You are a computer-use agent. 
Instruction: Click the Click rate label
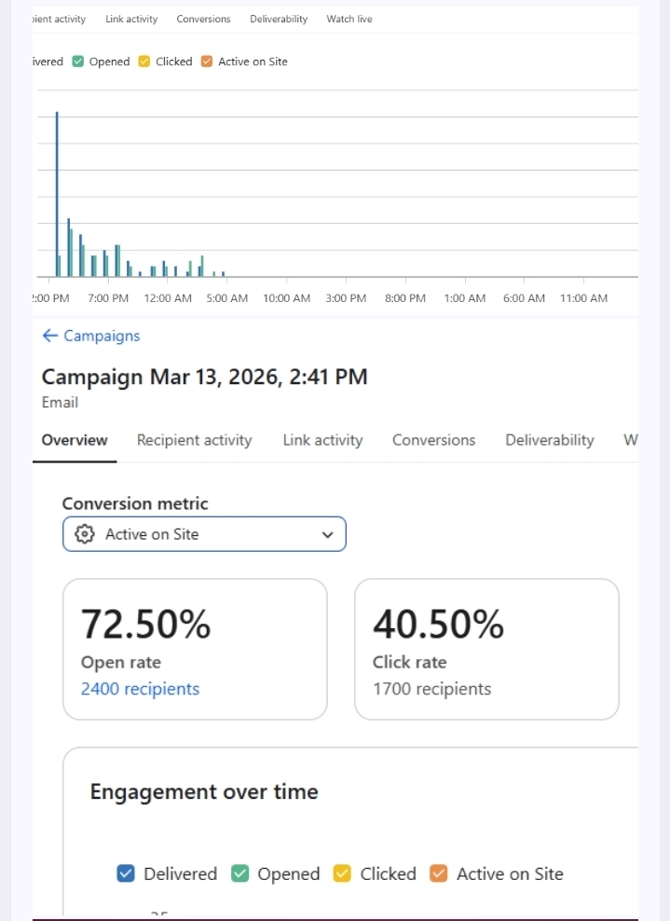tap(410, 662)
